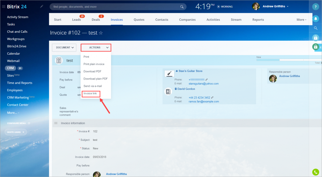322x177 pixels.
Task: Open Contact Center in sidebar
Action: 18,105
